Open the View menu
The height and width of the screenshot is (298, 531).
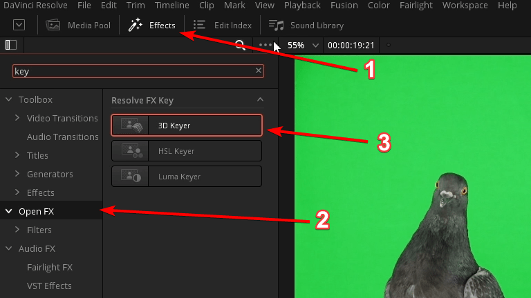(265, 6)
